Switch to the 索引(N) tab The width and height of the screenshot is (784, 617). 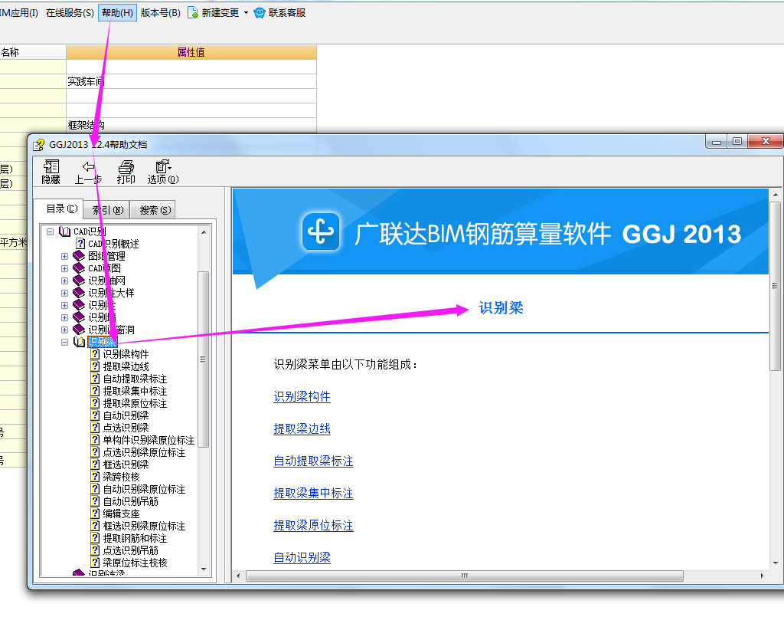pos(107,210)
